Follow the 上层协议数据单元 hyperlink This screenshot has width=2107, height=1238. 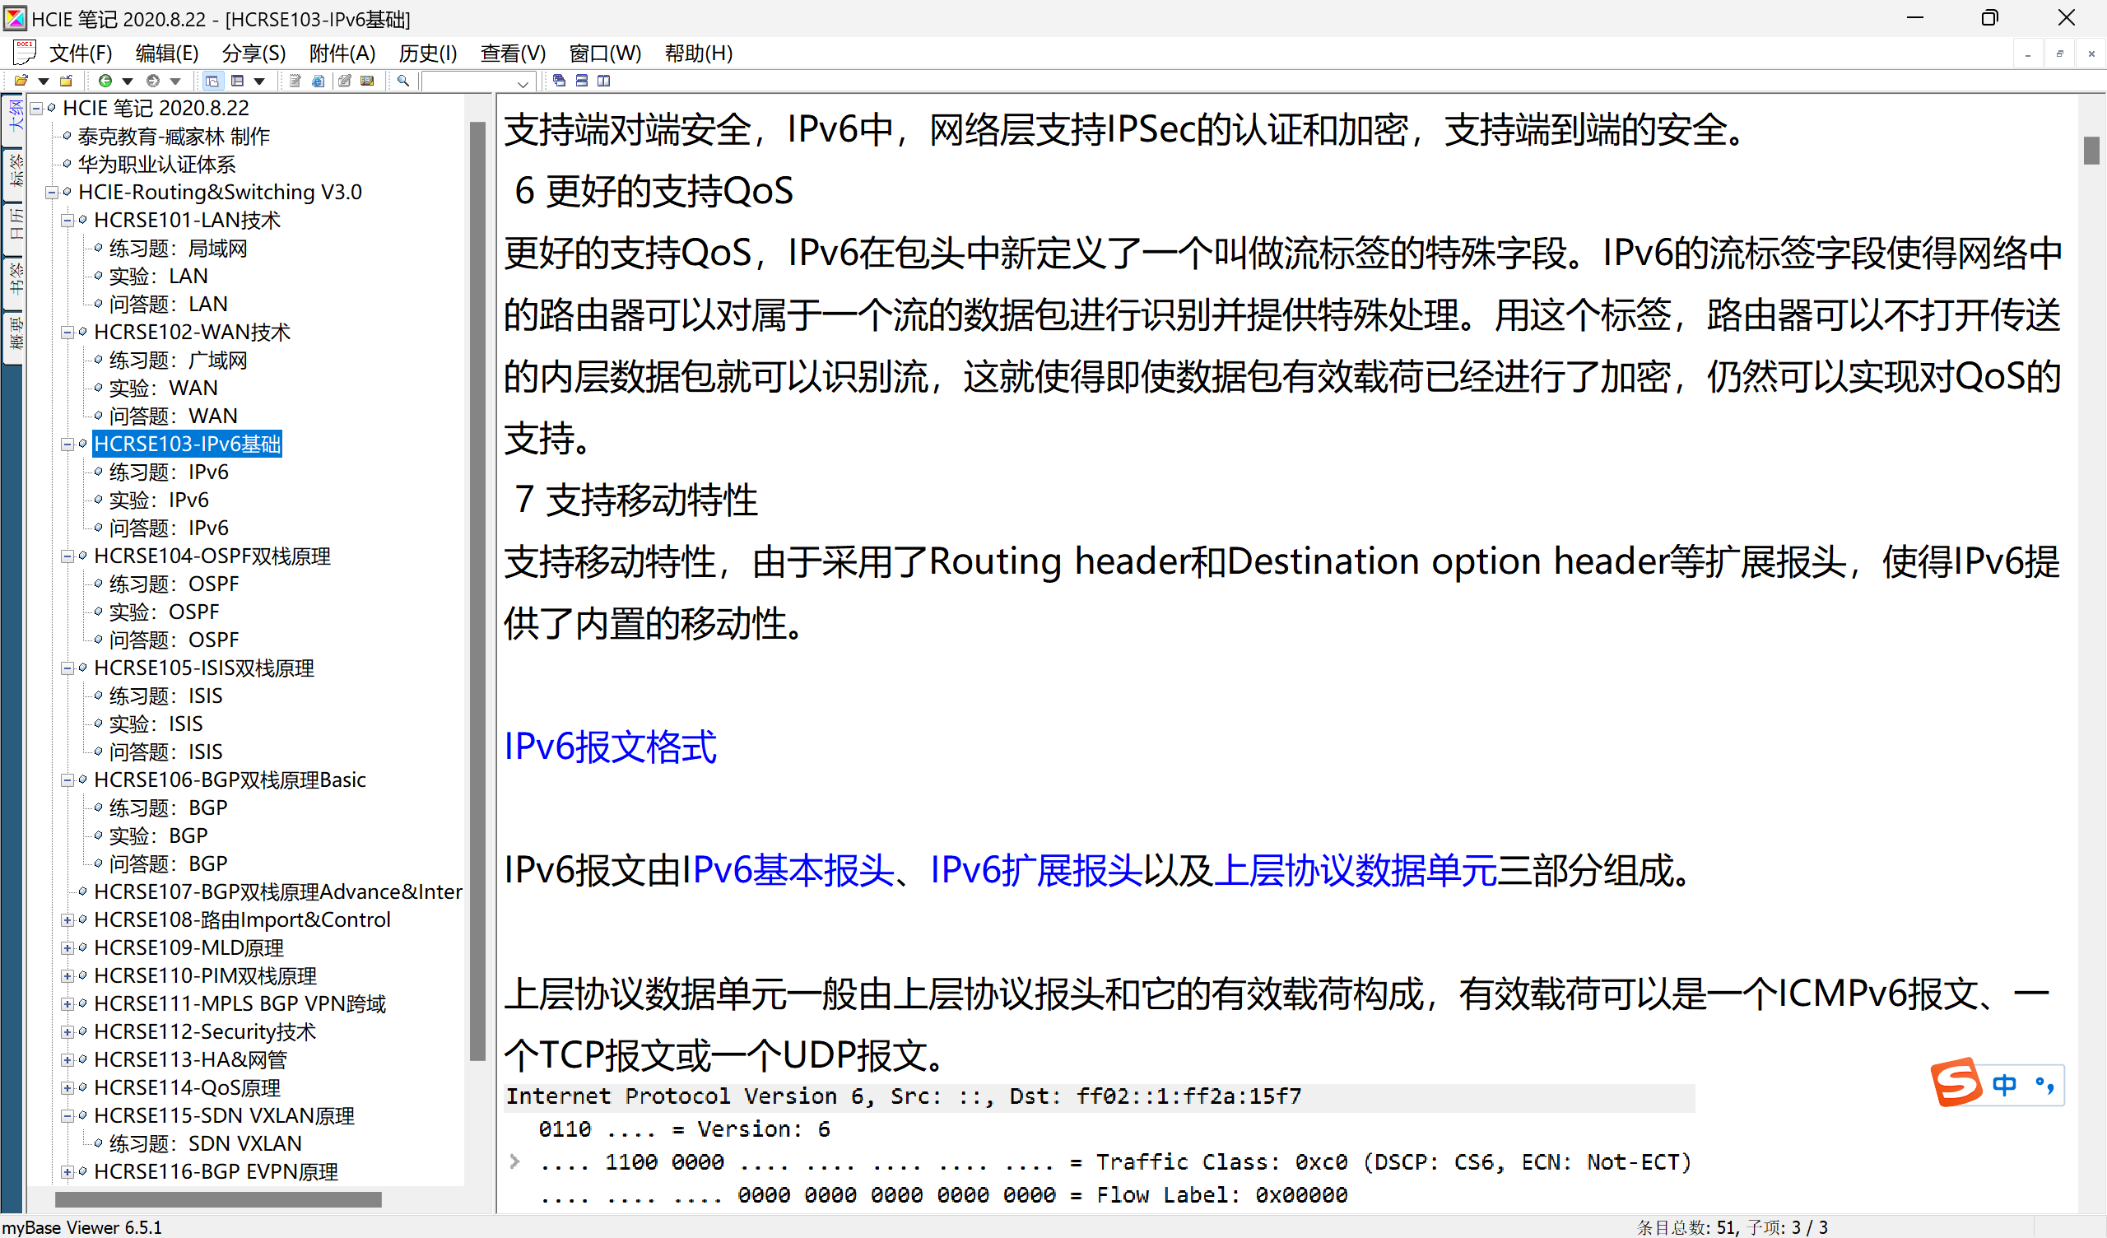coord(1355,871)
